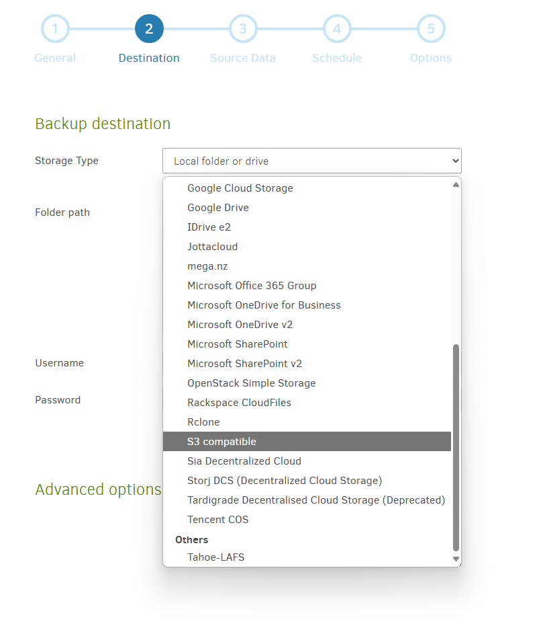This screenshot has width=545, height=632.
Task: Open the Destination wizard tab
Action: click(x=149, y=58)
